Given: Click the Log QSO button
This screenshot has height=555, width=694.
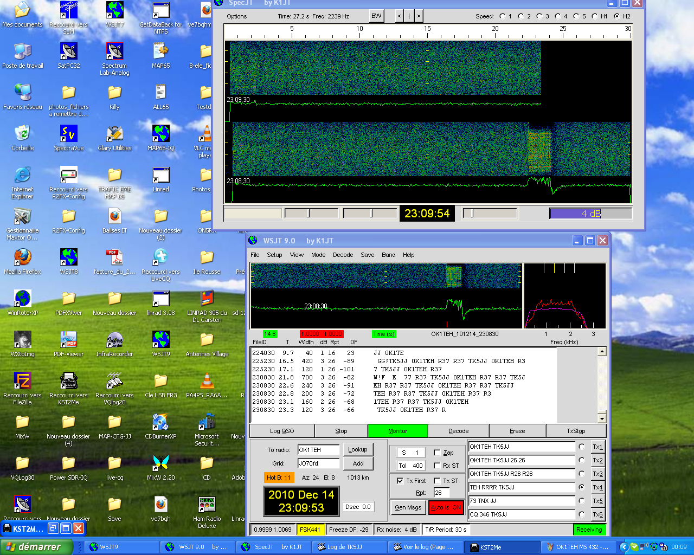Looking at the screenshot, I should click(282, 431).
